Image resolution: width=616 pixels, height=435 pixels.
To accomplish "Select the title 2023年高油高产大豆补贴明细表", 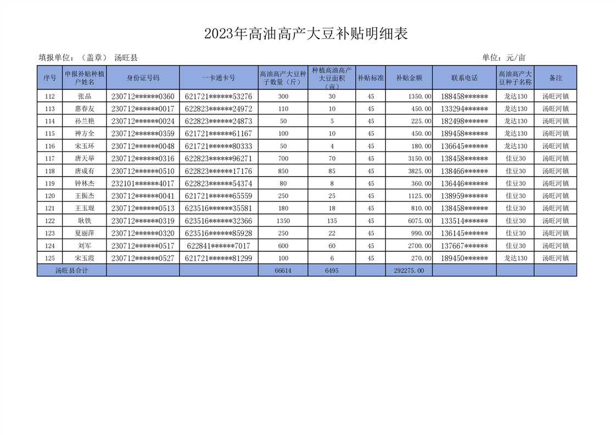I will [306, 34].
